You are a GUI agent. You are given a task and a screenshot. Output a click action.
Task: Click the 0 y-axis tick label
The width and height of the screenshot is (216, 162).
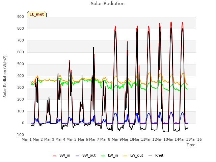point(23,123)
